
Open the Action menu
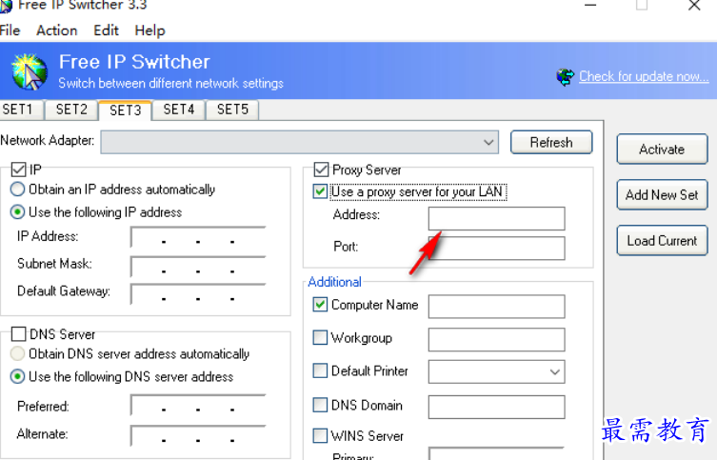point(57,30)
